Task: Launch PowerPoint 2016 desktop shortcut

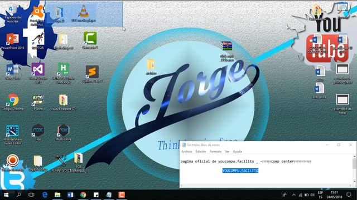Action: point(12,41)
